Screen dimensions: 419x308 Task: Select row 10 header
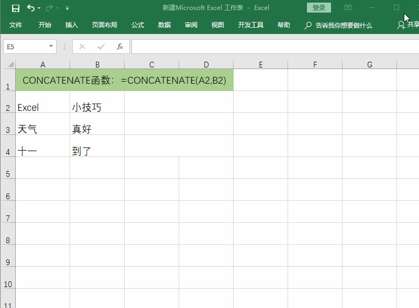(8, 278)
